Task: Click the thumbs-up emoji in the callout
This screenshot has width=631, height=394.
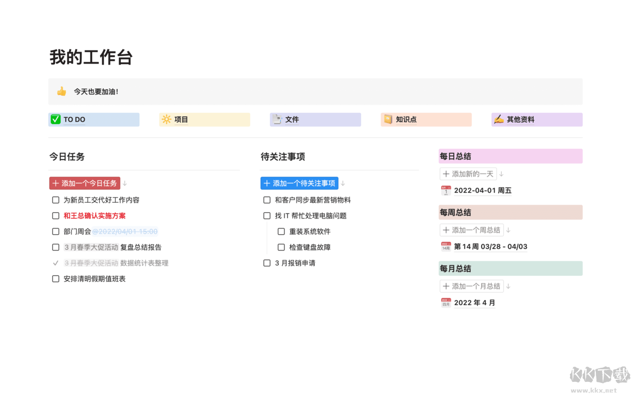Action: pyautogui.click(x=62, y=91)
